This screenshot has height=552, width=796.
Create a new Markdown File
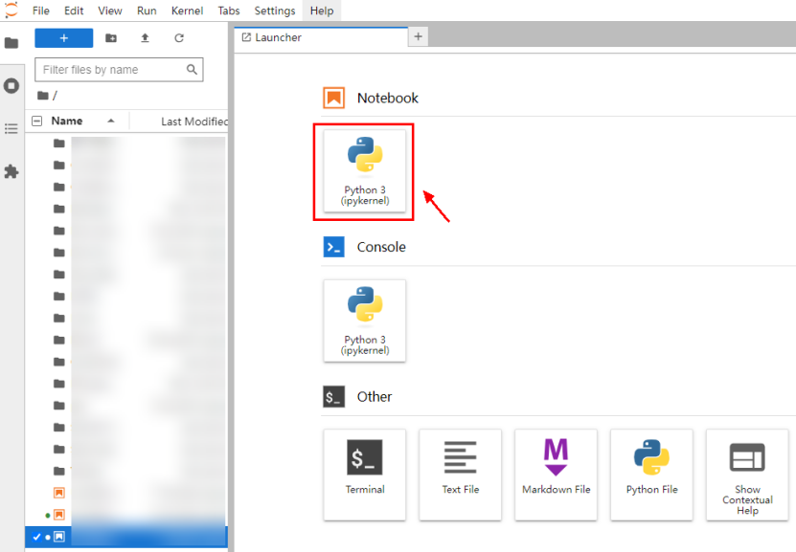pos(556,474)
